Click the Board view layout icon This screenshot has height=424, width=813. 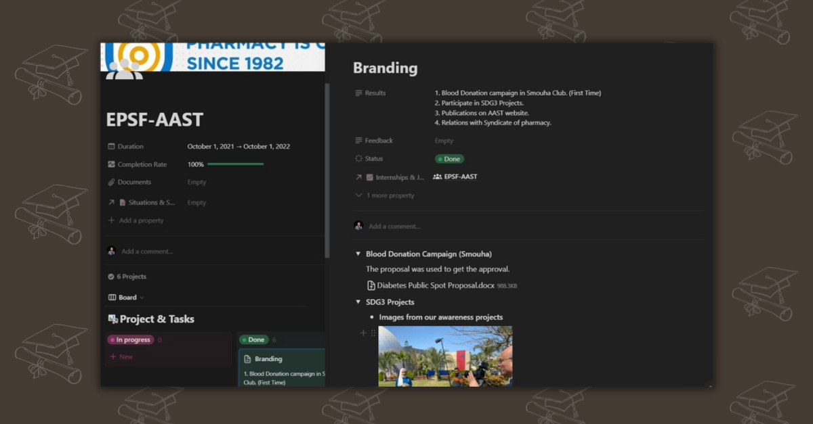[112, 298]
